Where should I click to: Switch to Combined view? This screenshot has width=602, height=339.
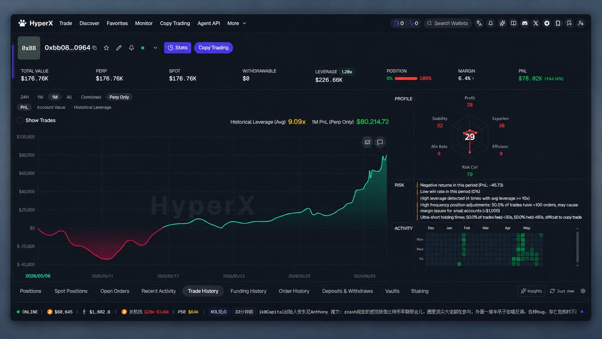click(x=91, y=97)
